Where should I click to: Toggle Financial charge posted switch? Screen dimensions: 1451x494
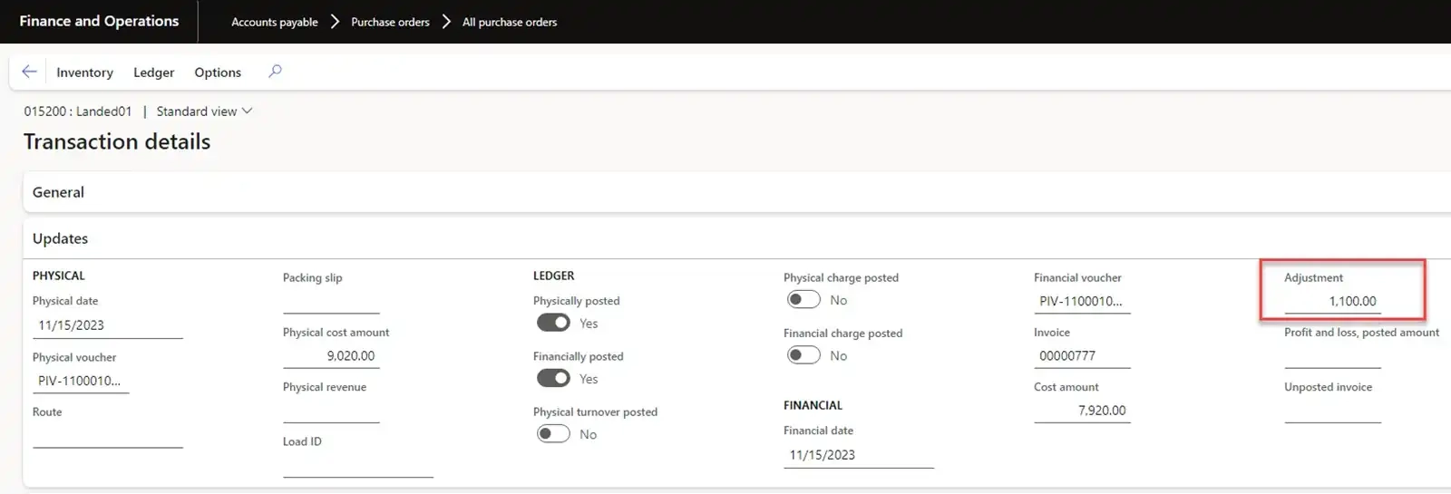pyautogui.click(x=803, y=355)
